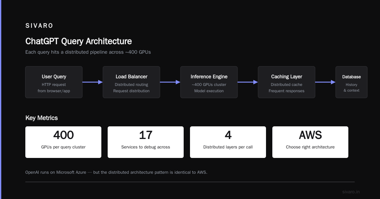Click 'HTTP request' text in User Query

pyautogui.click(x=54, y=85)
